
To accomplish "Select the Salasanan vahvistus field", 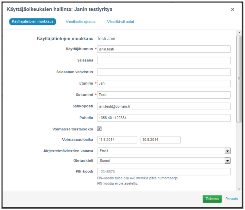I will click(164, 72).
